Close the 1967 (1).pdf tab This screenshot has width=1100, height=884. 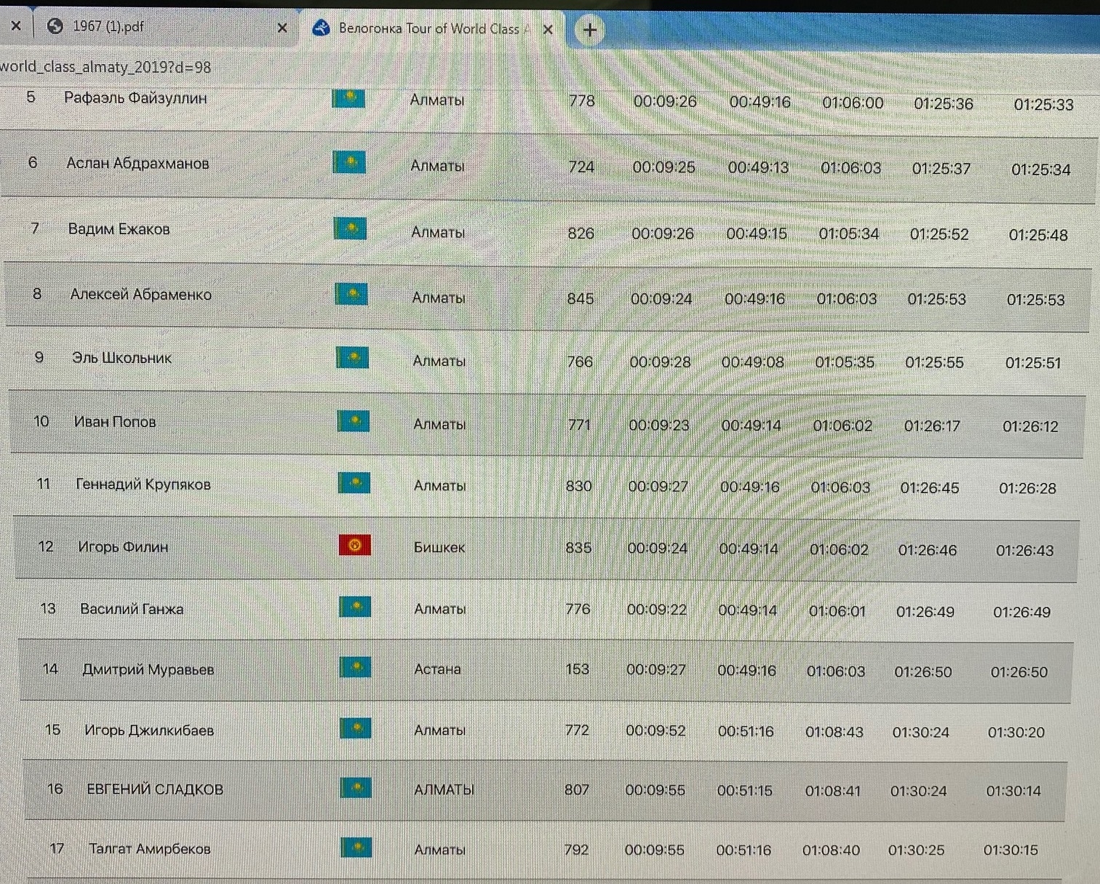point(282,28)
